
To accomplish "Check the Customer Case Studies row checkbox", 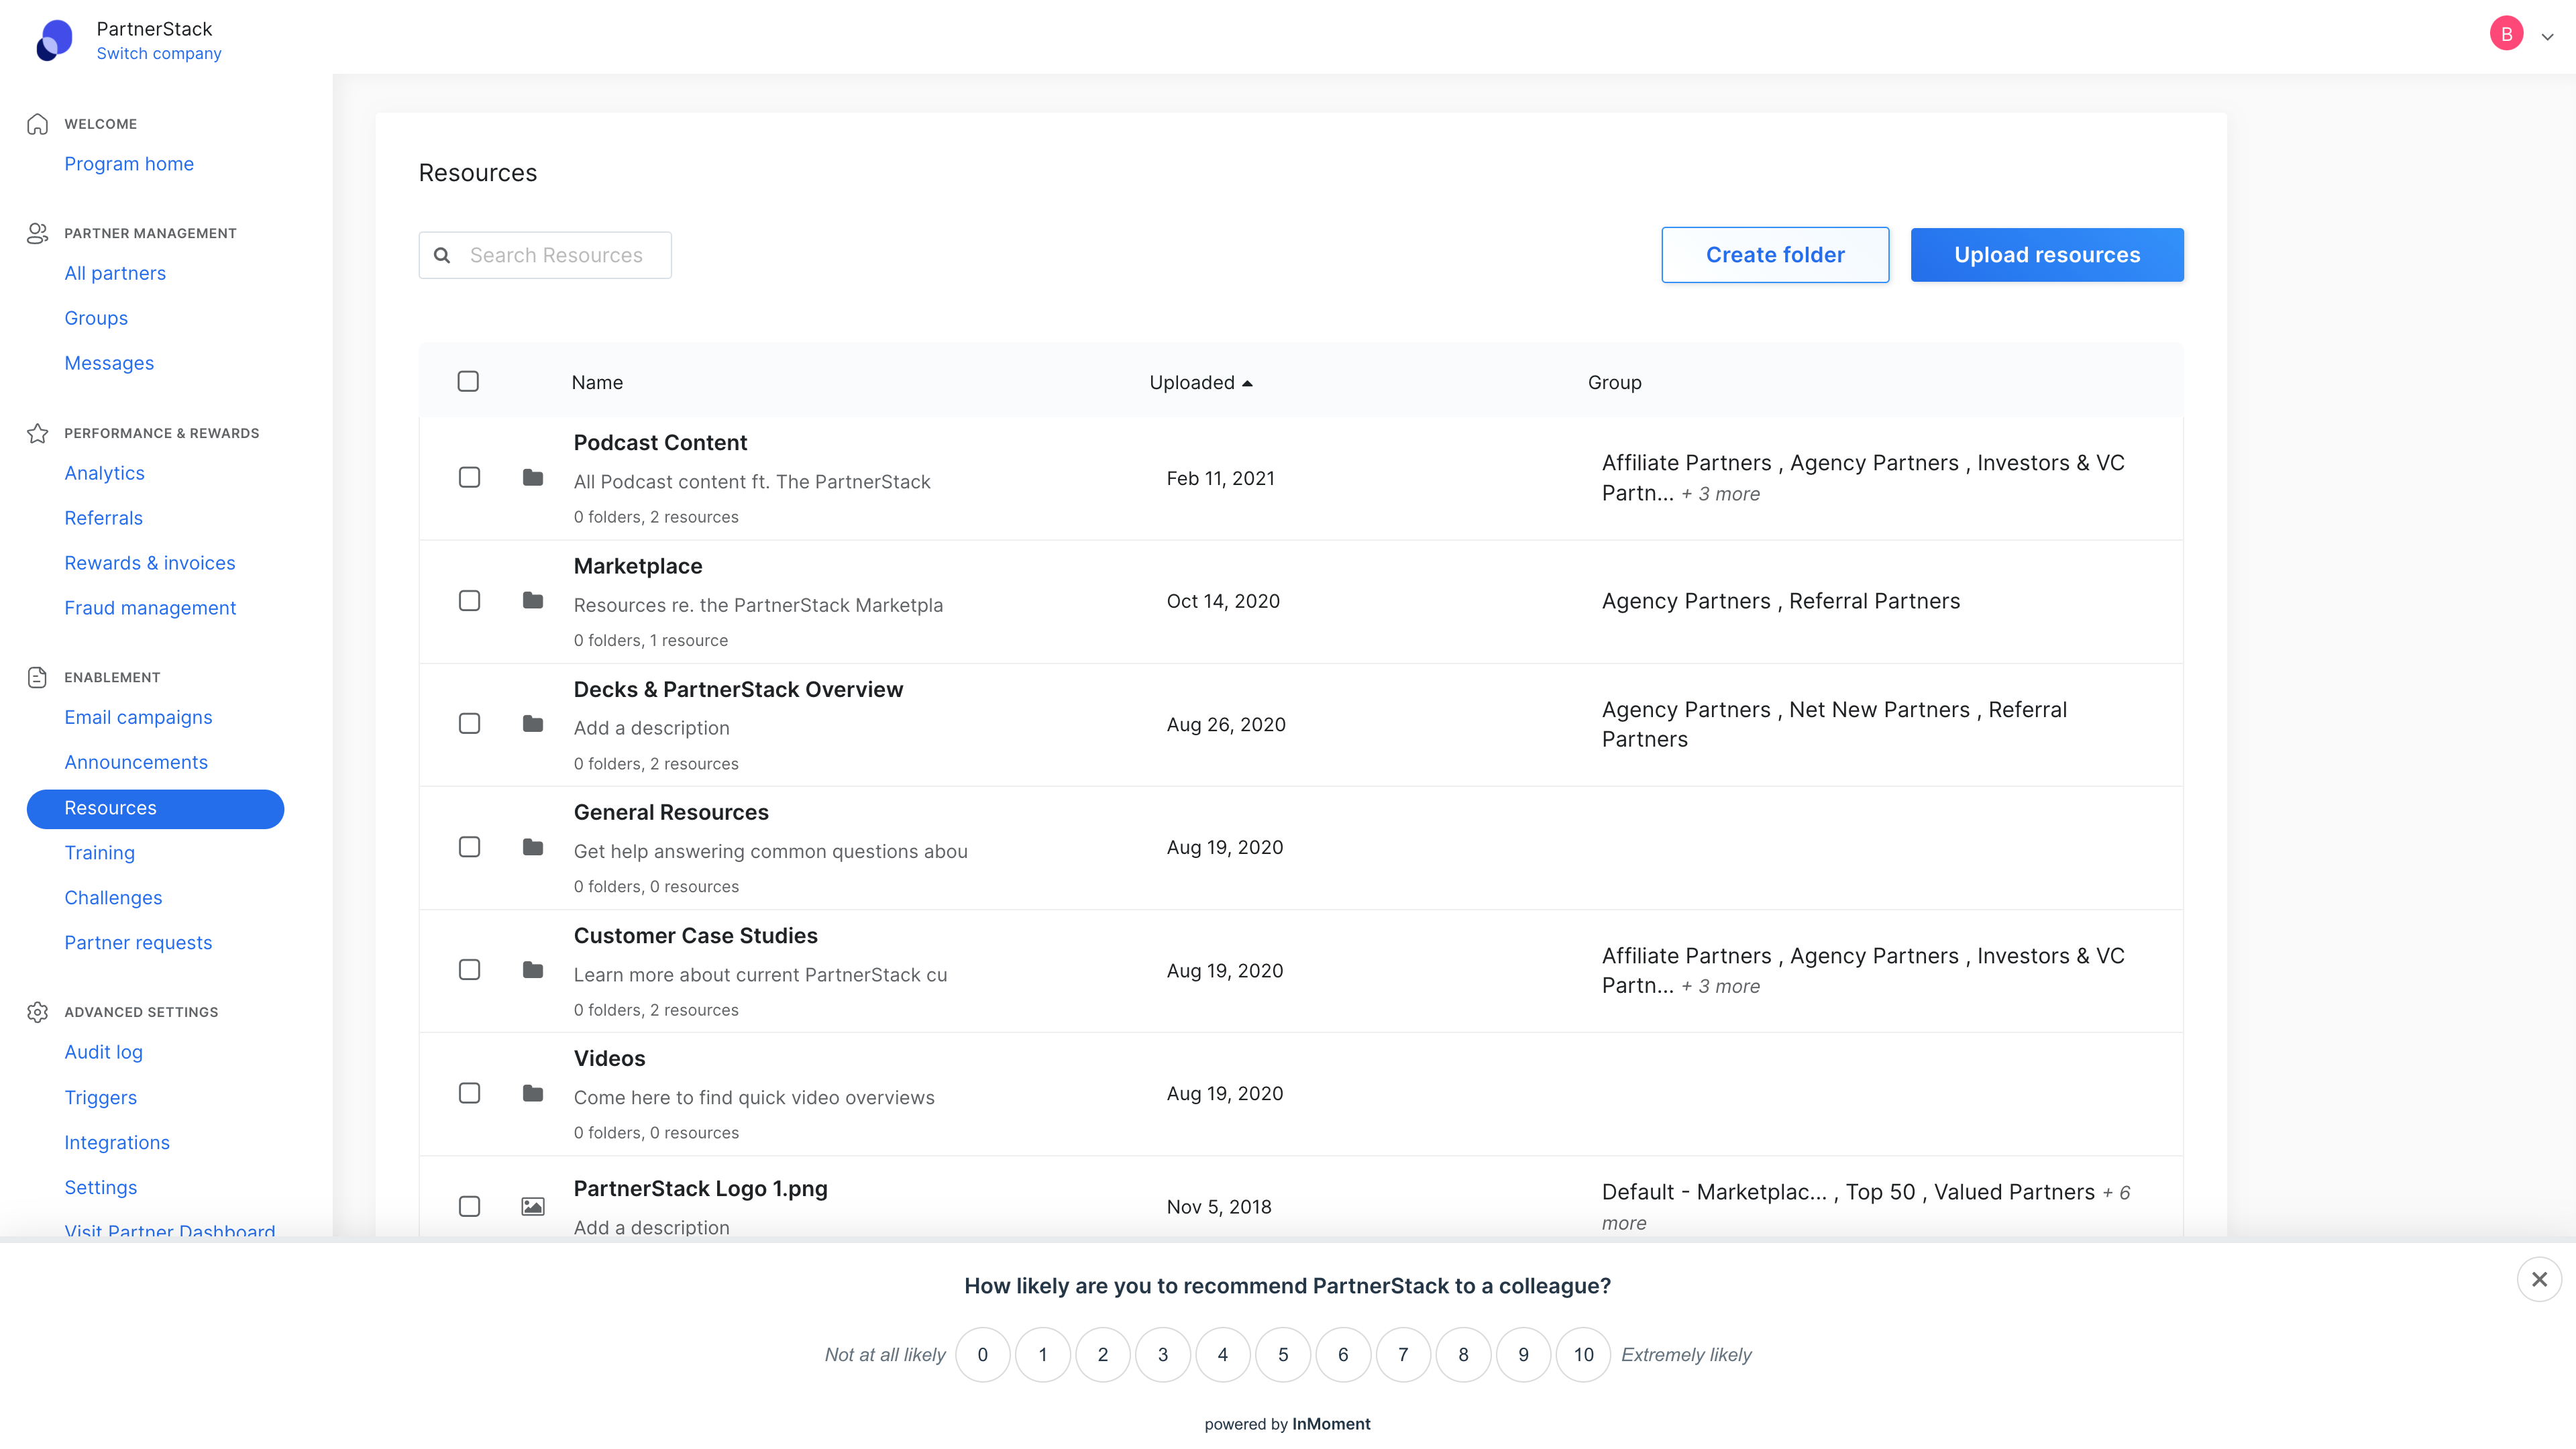I will (469, 970).
